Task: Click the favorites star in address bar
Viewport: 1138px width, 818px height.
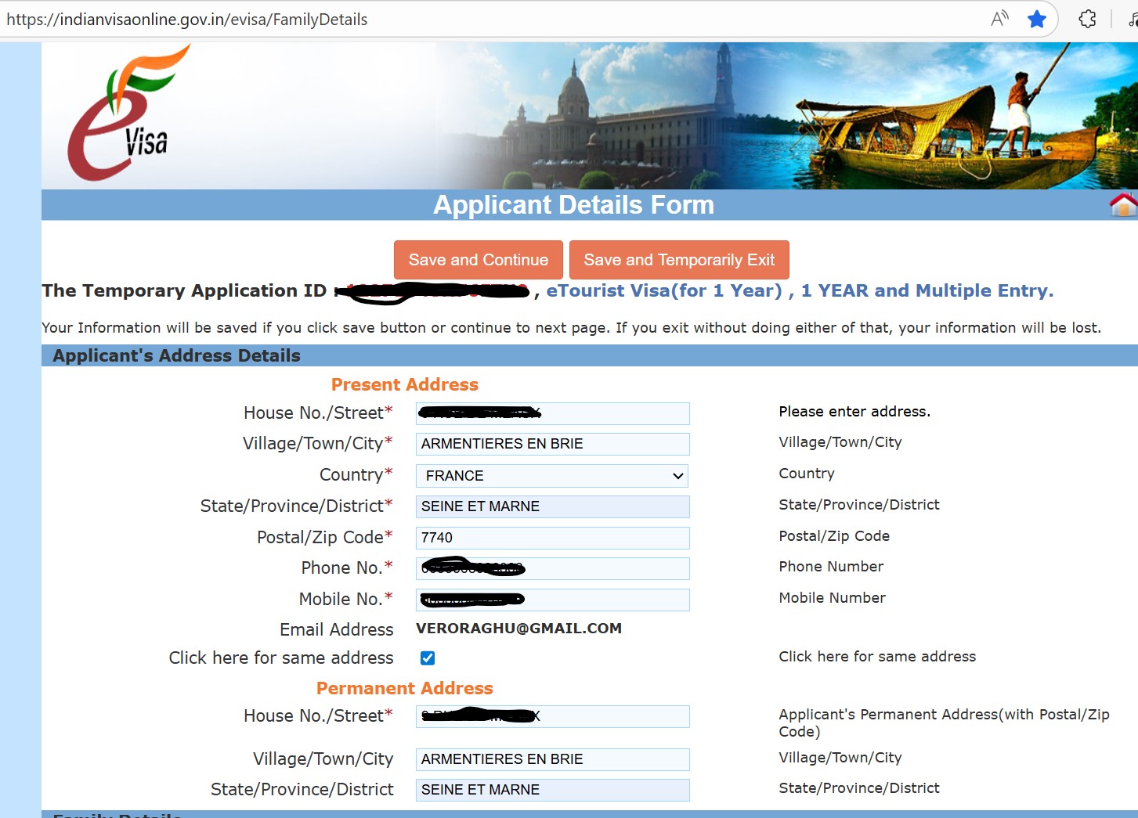Action: pyautogui.click(x=1037, y=19)
